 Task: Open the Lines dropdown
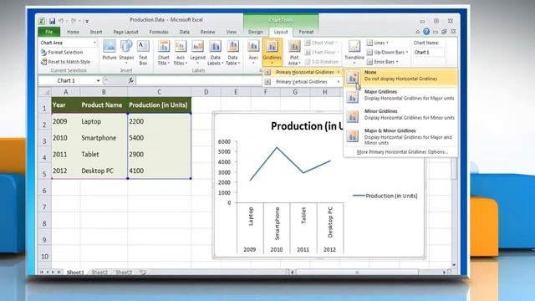pos(377,43)
